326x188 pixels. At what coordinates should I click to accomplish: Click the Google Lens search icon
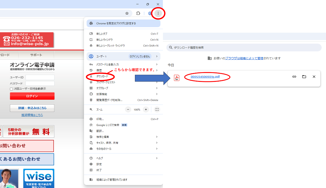[x=91, y=125]
